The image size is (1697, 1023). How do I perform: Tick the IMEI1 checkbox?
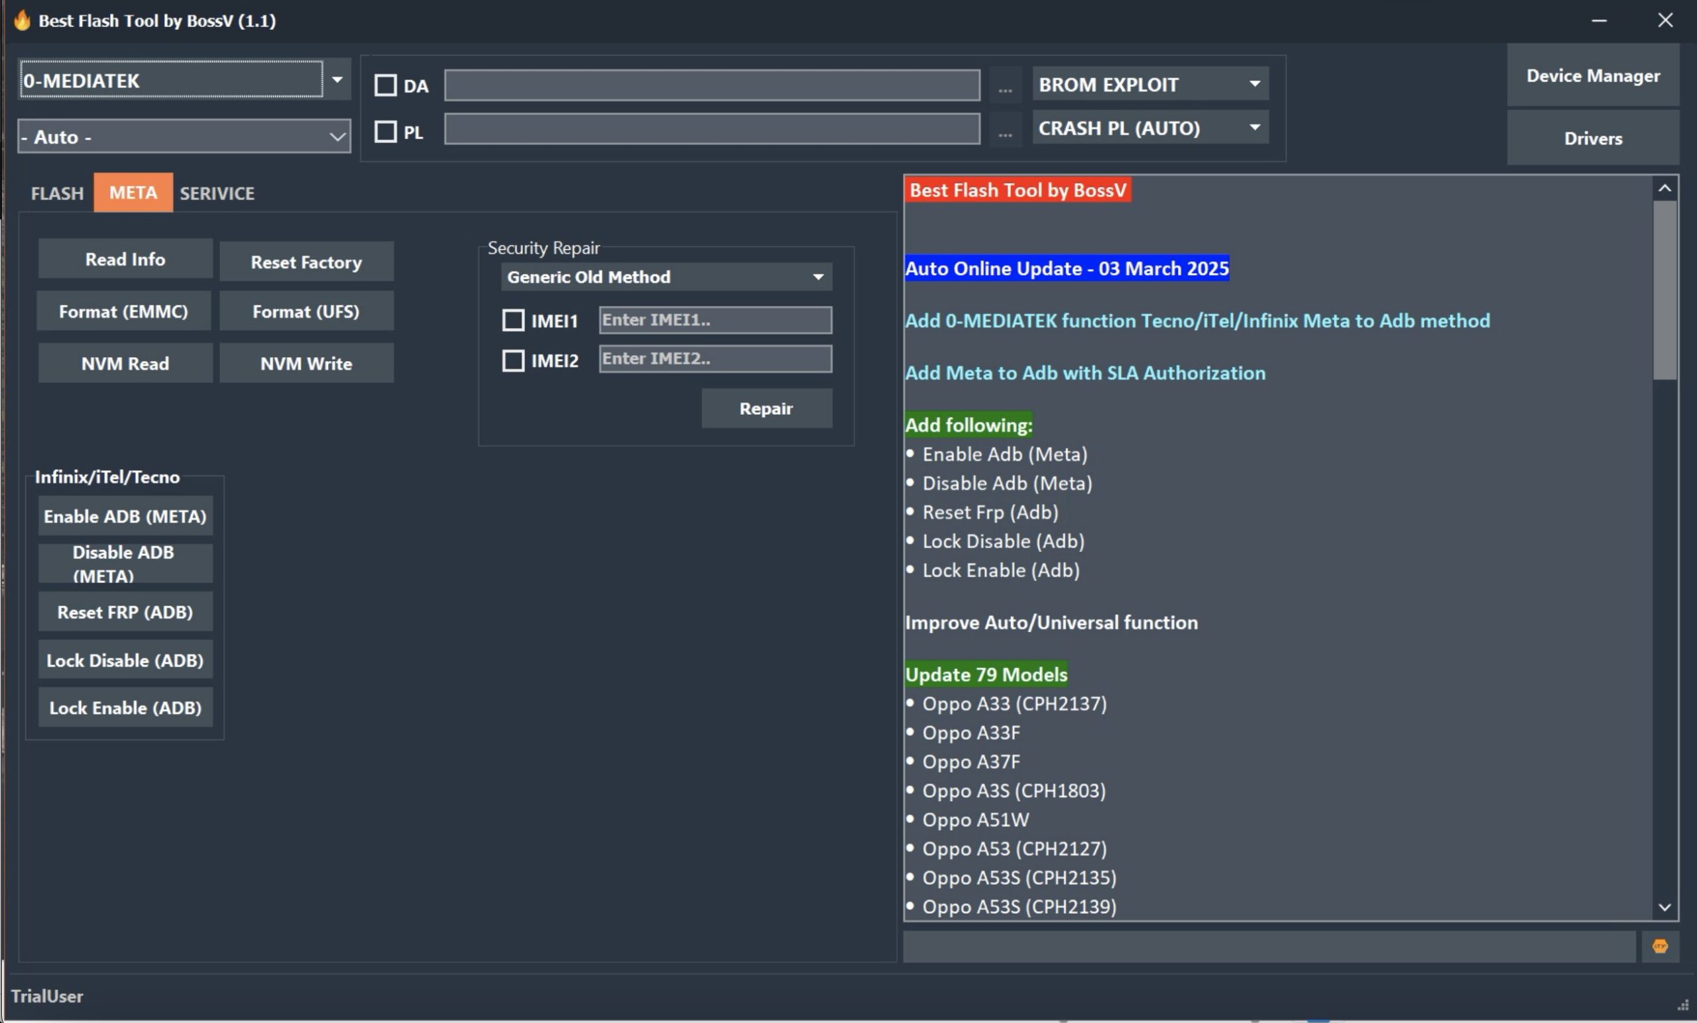pos(513,320)
